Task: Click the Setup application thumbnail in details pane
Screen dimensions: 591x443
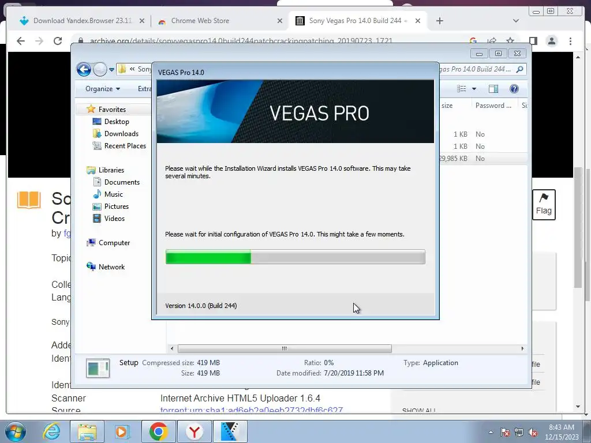Action: coord(98,368)
